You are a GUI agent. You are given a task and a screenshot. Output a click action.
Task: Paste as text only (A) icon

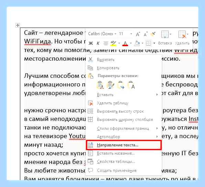(131, 85)
